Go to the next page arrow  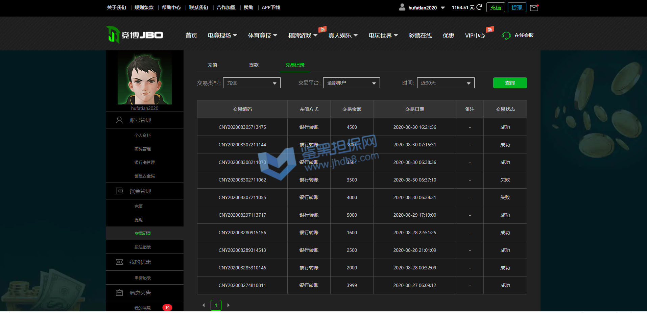[x=229, y=305]
